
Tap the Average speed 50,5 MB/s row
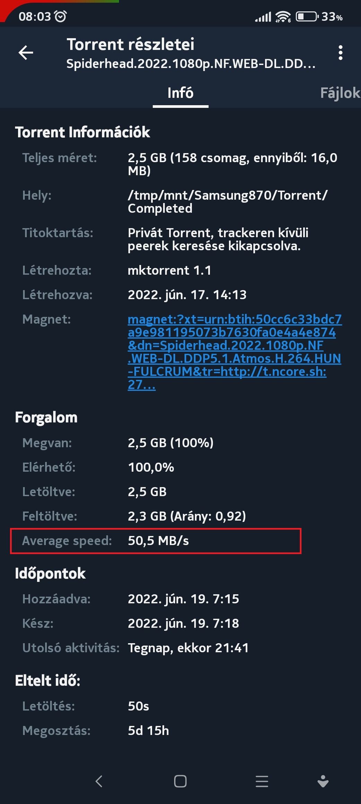(156, 541)
